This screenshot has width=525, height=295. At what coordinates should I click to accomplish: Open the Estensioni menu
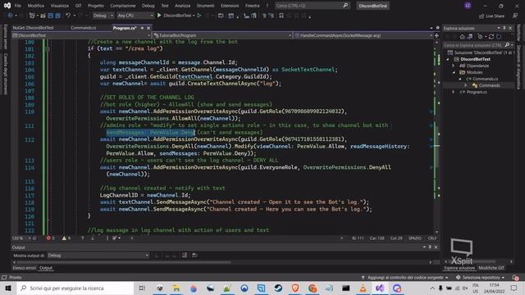[230, 6]
